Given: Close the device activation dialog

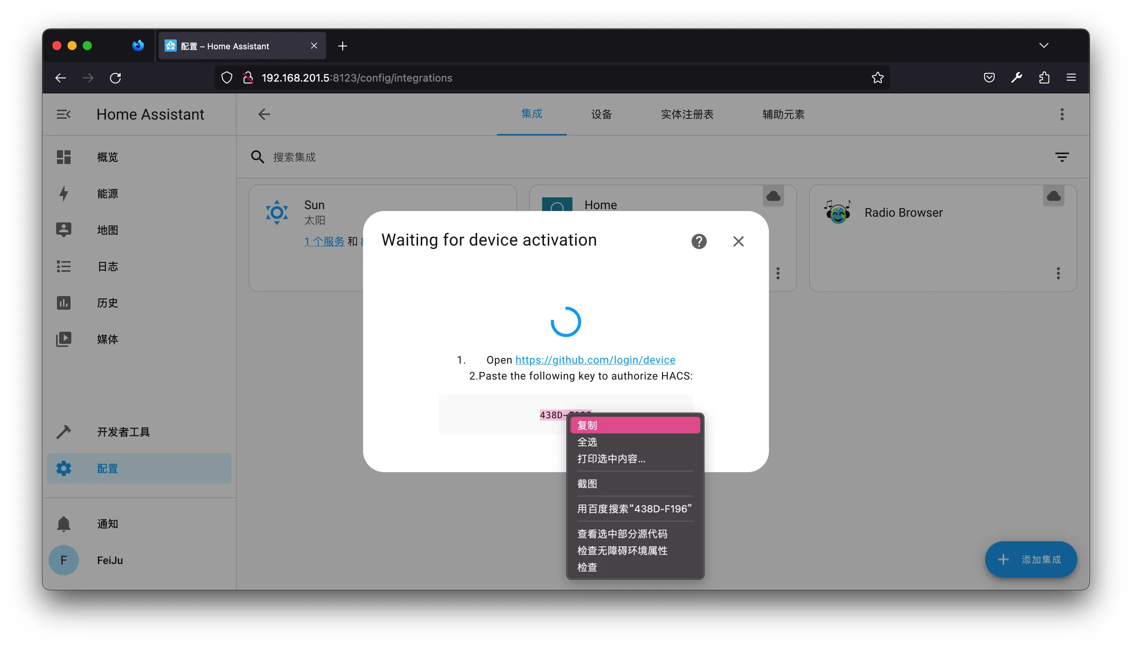Looking at the screenshot, I should 738,241.
